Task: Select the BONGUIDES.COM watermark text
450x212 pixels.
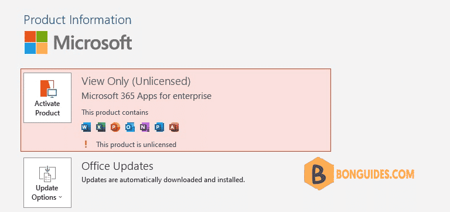Action: pos(375,174)
